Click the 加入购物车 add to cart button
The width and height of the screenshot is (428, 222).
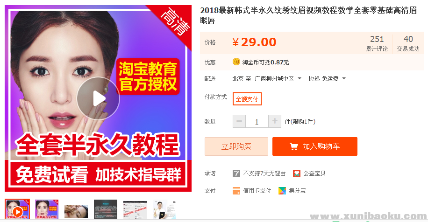tap(315, 146)
